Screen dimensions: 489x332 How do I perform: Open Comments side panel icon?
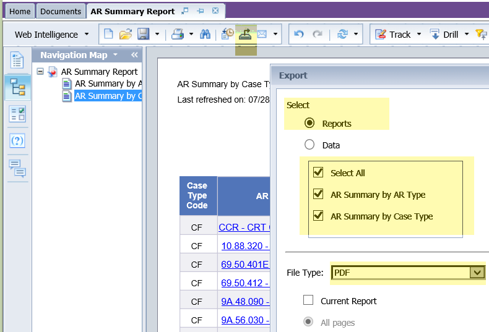click(17, 168)
